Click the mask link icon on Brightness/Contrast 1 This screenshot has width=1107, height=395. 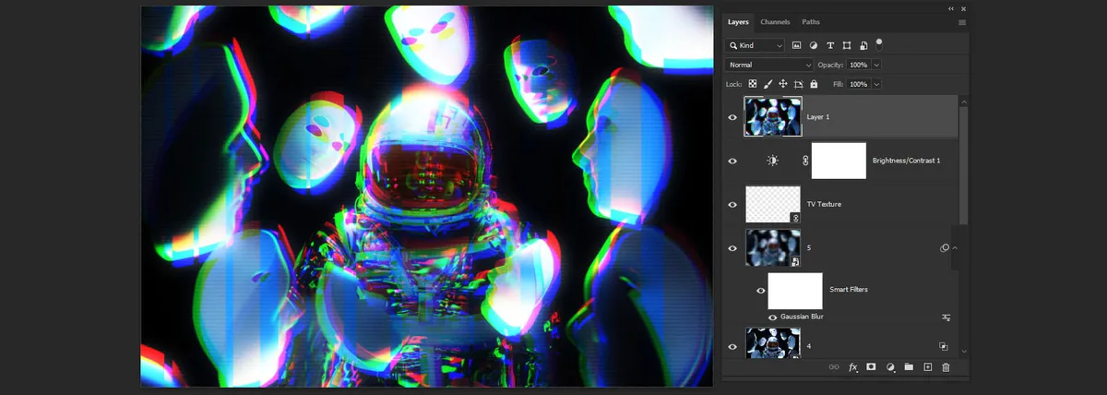click(x=804, y=161)
